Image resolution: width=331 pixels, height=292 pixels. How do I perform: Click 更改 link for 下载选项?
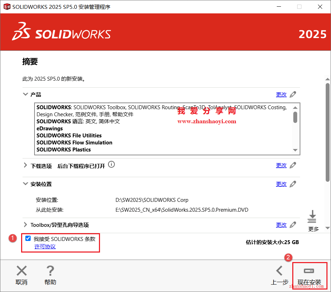[x=281, y=166]
